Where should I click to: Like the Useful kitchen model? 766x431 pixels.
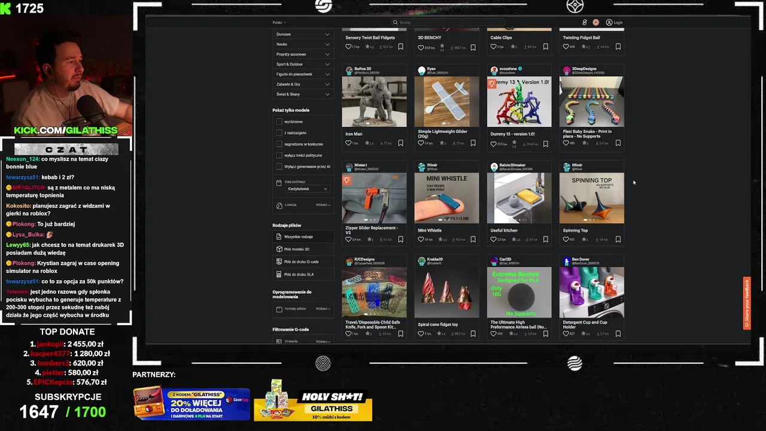click(493, 239)
